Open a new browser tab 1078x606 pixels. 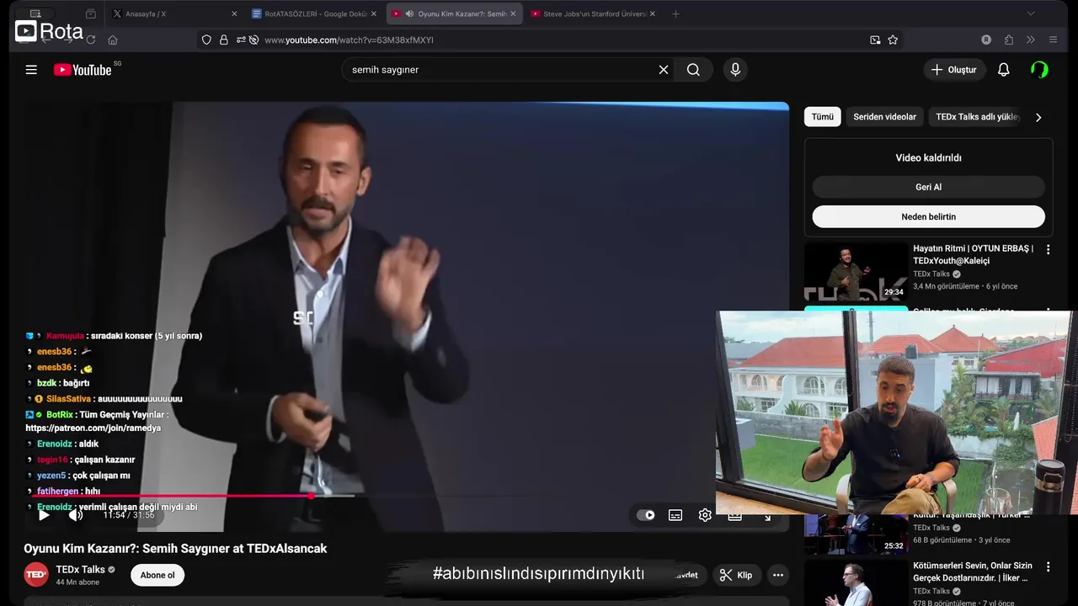coord(675,13)
